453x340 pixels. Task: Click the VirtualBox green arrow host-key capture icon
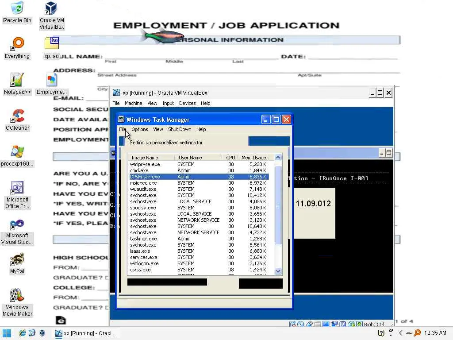click(x=359, y=324)
